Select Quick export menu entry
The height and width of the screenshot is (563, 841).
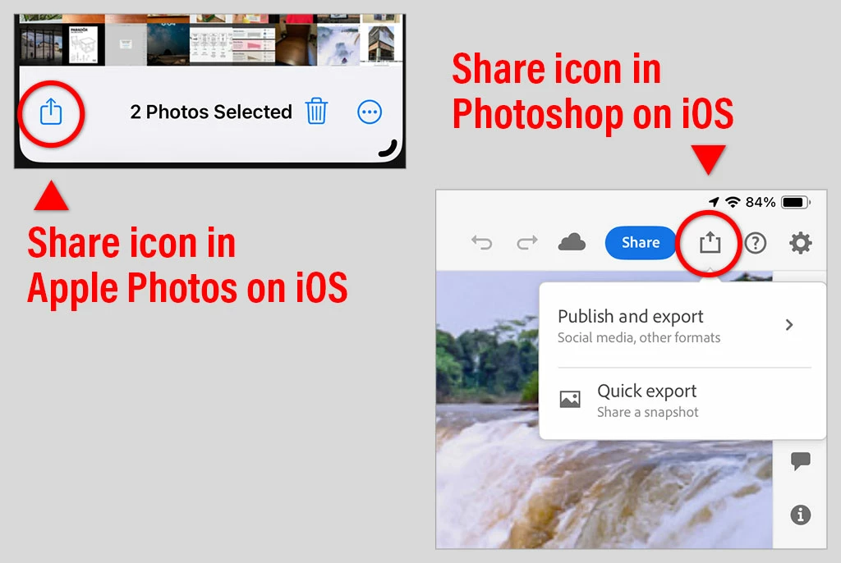[682, 401]
